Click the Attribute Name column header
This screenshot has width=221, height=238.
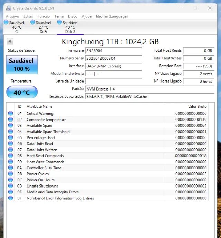(40, 106)
